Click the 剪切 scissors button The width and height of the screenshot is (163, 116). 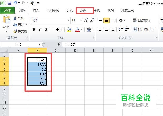coord(19,18)
